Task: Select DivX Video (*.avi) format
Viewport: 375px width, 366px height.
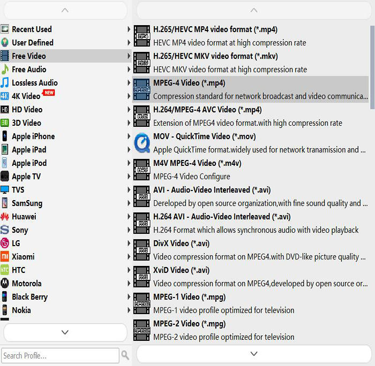Action: (250, 250)
